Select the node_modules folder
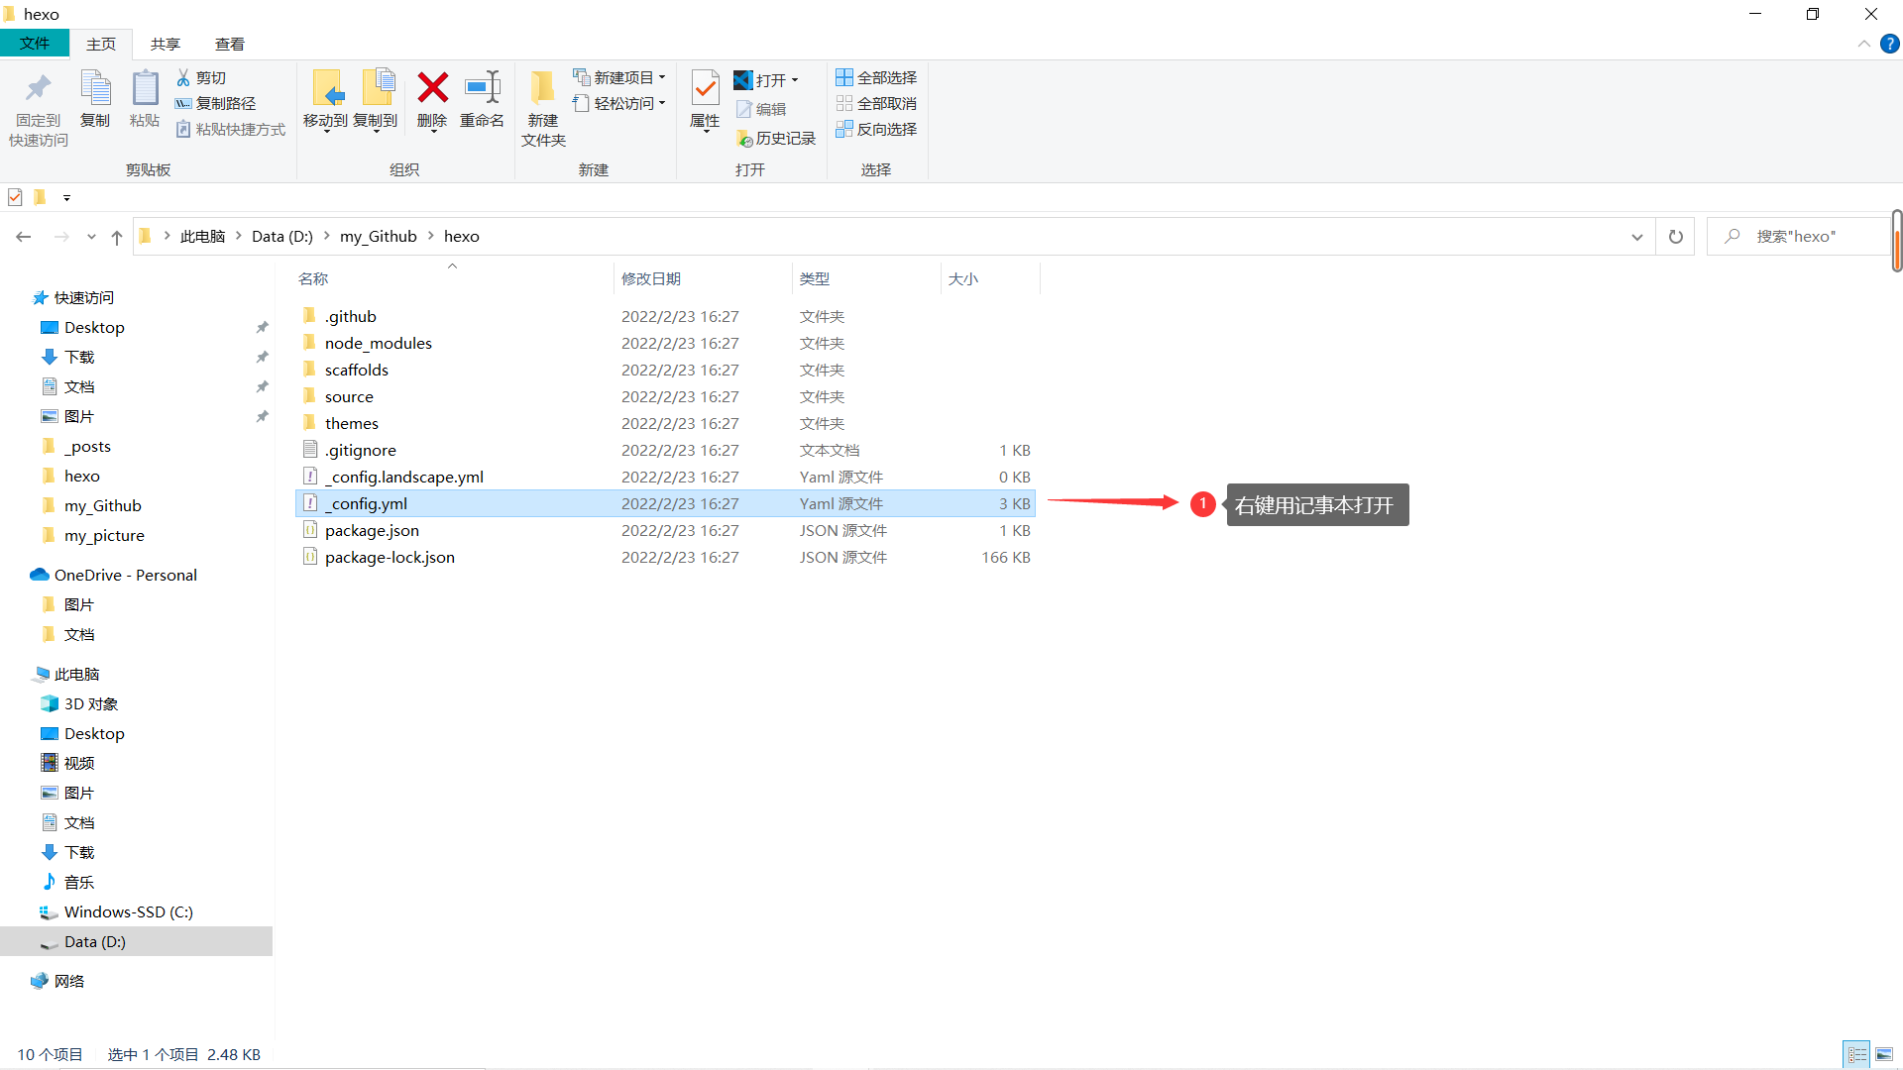The image size is (1903, 1070). click(665, 343)
